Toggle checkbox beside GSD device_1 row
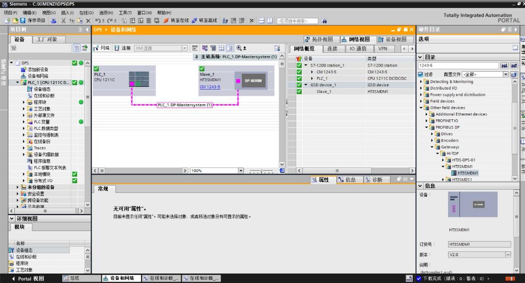525x283 pixels. coord(299,85)
